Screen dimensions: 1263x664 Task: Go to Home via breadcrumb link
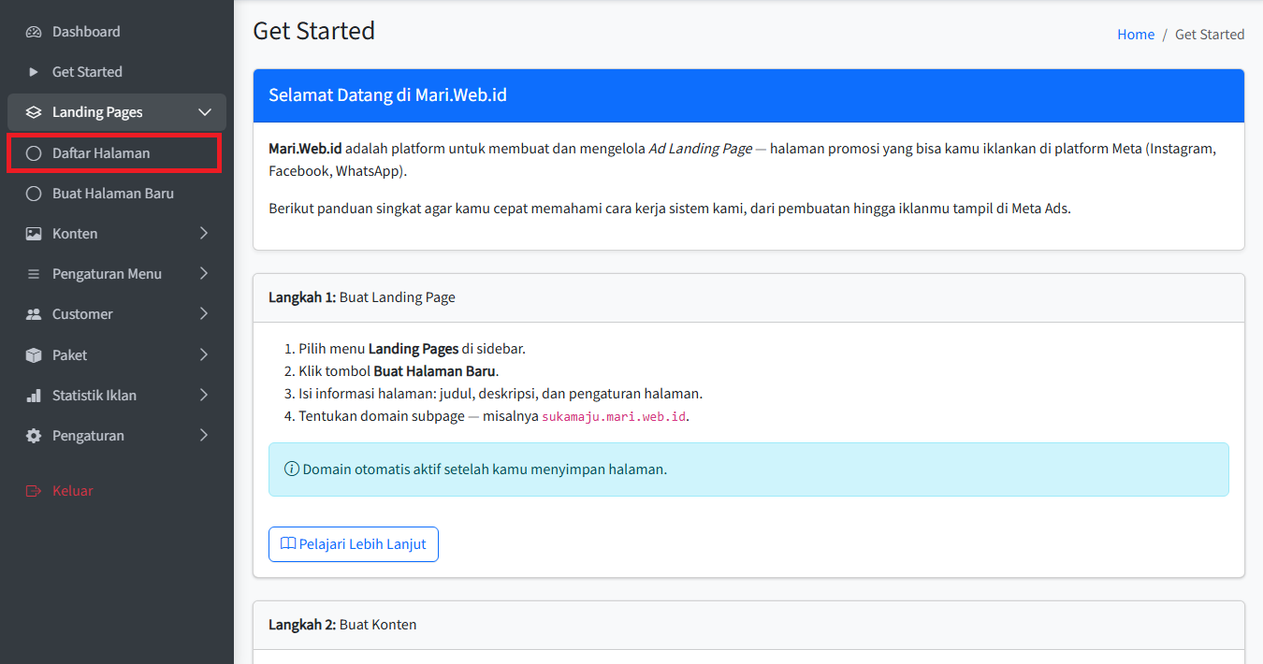1135,35
